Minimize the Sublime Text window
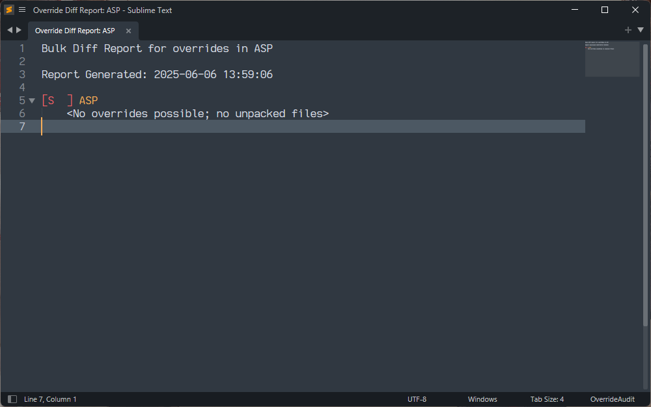 [x=574, y=10]
